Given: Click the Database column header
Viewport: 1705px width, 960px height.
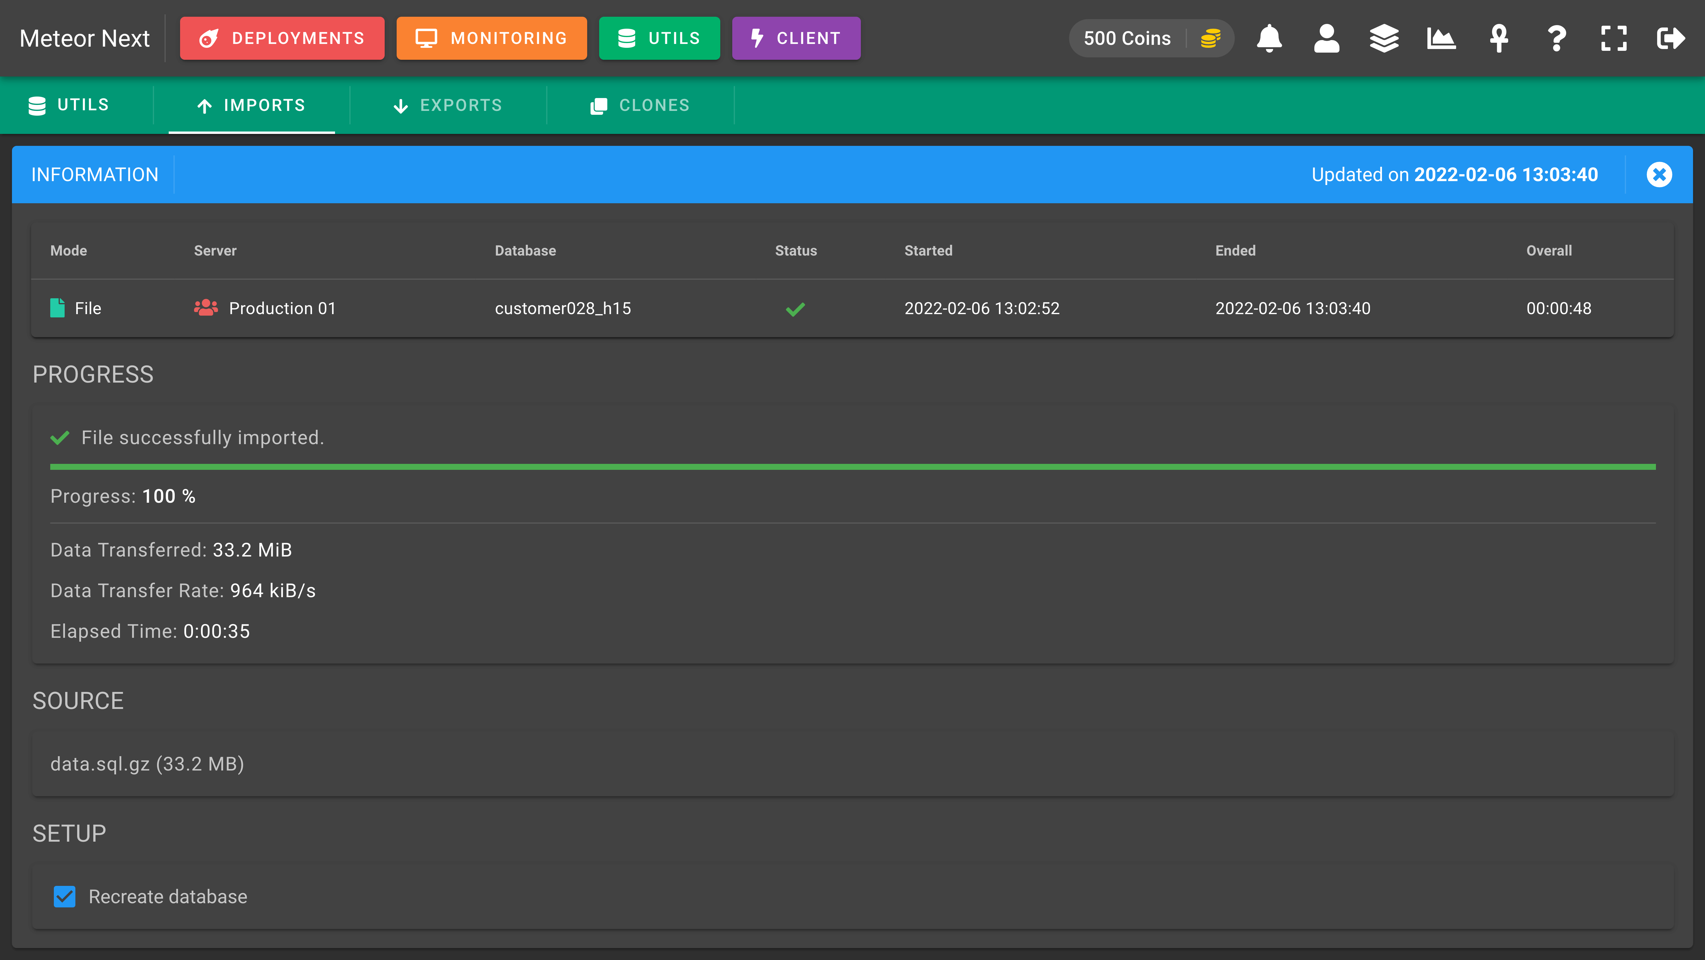Looking at the screenshot, I should click(526, 250).
